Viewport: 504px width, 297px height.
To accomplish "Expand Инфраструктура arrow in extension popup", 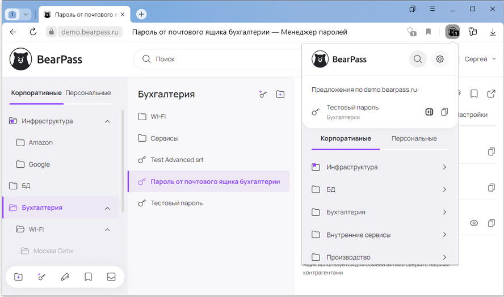I will 444,167.
